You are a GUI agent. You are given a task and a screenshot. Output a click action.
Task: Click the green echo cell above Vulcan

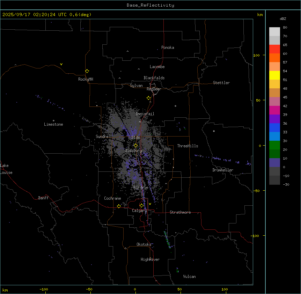[177, 270]
